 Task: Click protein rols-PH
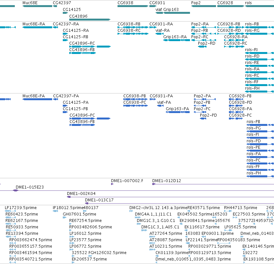tap(254, 173)
